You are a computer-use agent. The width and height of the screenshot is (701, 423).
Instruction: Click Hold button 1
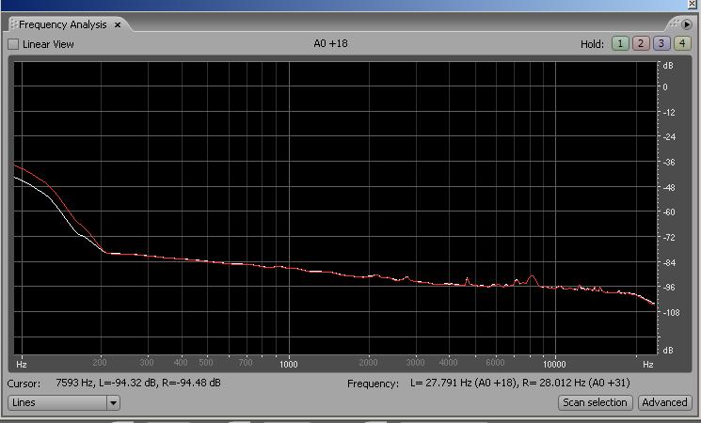click(620, 43)
